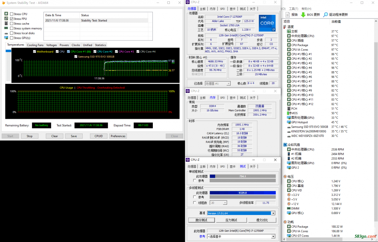Click the monitor icon beside GPU Hotspot
The height and width of the screenshot is (242, 378).
click(x=289, y=122)
